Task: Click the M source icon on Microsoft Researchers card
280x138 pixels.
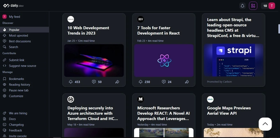Action: [x=141, y=99]
